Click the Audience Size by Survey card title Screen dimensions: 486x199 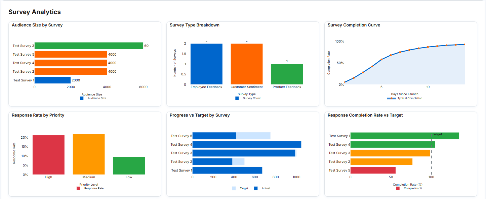pyautogui.click(x=37, y=25)
